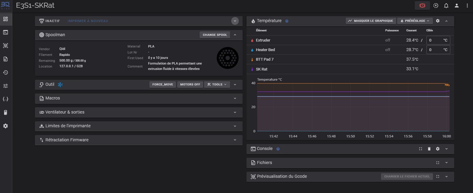Click the emergency stop button
This screenshot has width=473, height=193.
pos(422,5)
